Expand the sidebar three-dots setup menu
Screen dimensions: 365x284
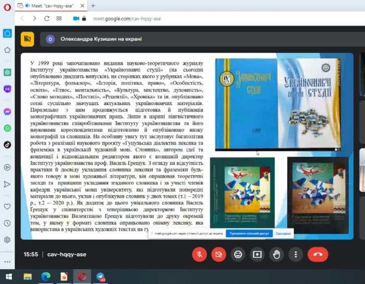tap(7, 262)
